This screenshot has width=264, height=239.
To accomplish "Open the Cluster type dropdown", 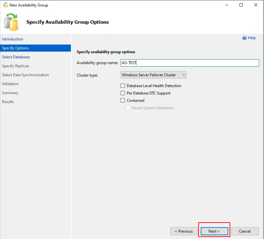I will click(154, 75).
